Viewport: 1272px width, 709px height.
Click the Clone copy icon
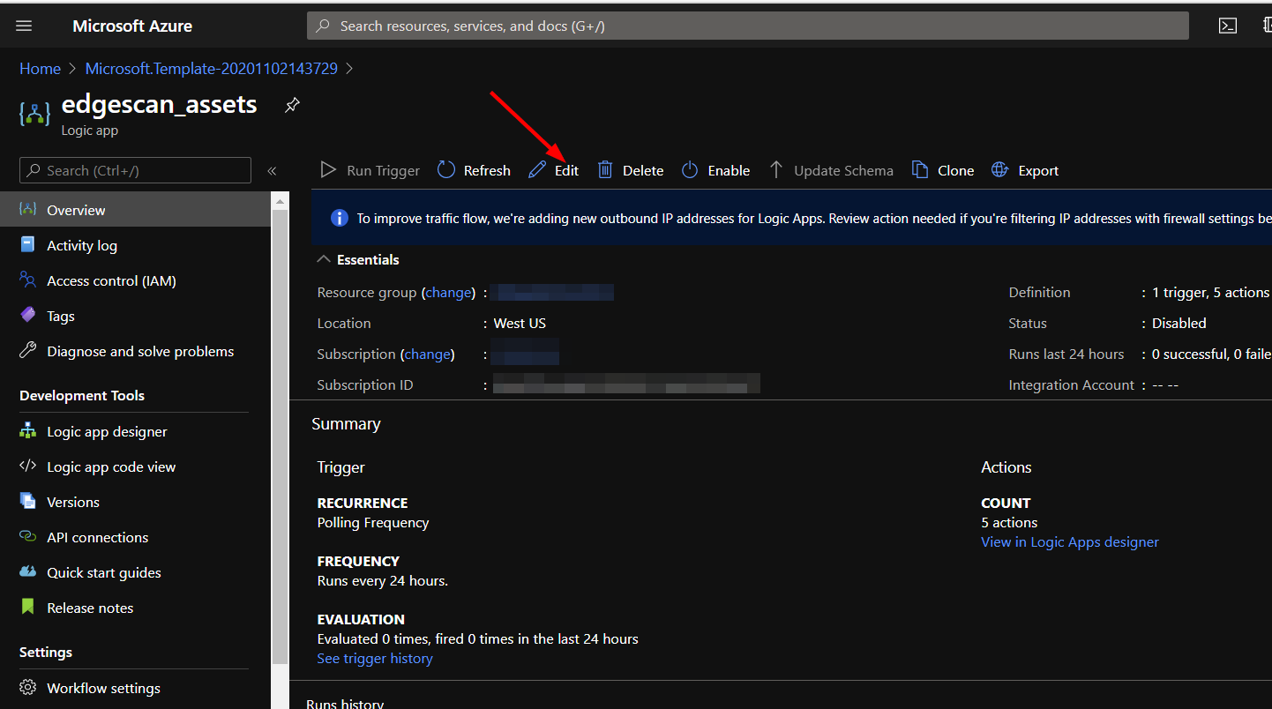[x=920, y=170]
